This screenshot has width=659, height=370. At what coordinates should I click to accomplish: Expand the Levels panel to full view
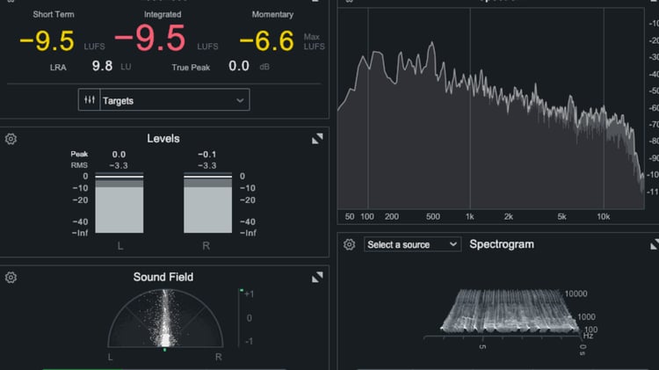click(x=317, y=139)
